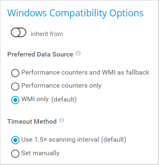Select radio circle for Performance counters and WMI fallback
The height and width of the screenshot is (165, 159).
[x=15, y=73]
